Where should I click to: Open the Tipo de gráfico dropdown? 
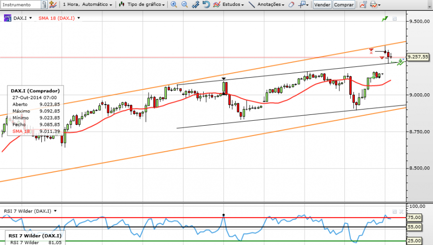(146, 4)
